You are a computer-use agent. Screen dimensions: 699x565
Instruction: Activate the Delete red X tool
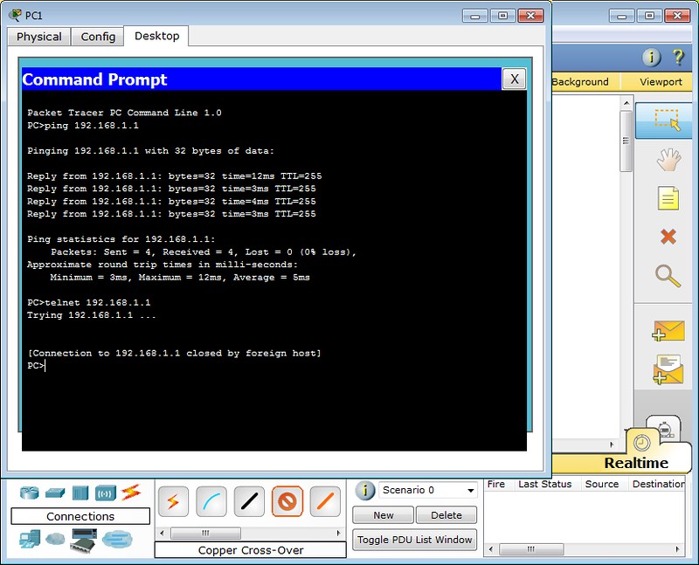(668, 237)
